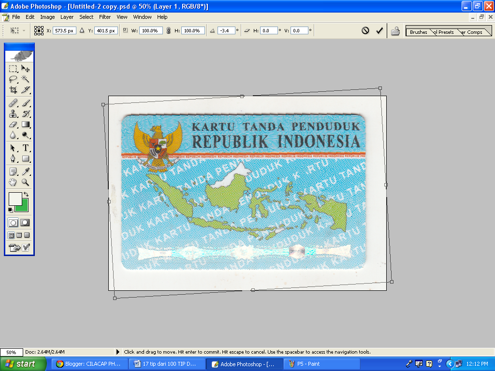Select the Zoom tool
Image resolution: width=495 pixels, height=371 pixels.
[25, 182]
